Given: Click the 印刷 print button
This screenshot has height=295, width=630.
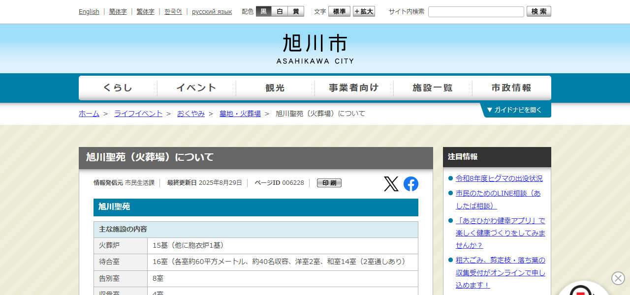Looking at the screenshot, I should tap(329, 183).
